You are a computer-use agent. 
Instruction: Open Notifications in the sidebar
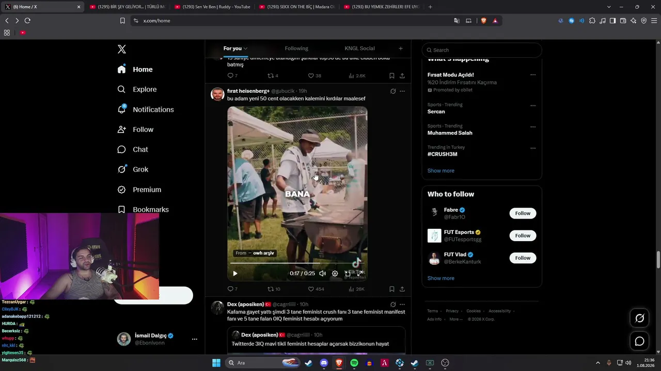[146, 109]
